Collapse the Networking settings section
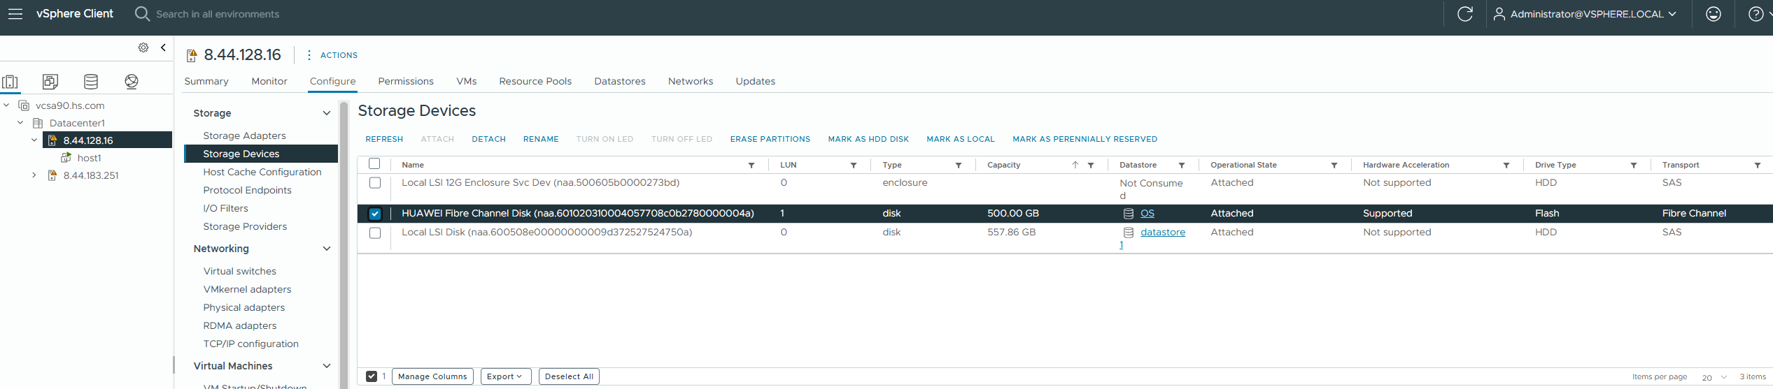The image size is (1773, 389). click(x=327, y=249)
